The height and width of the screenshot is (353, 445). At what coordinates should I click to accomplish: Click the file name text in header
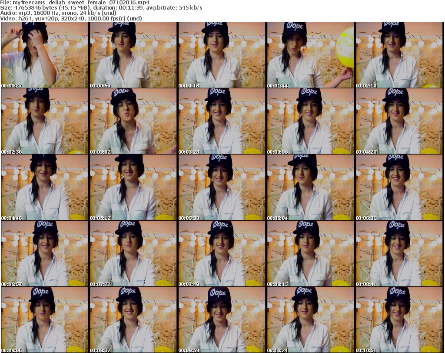click(75, 3)
